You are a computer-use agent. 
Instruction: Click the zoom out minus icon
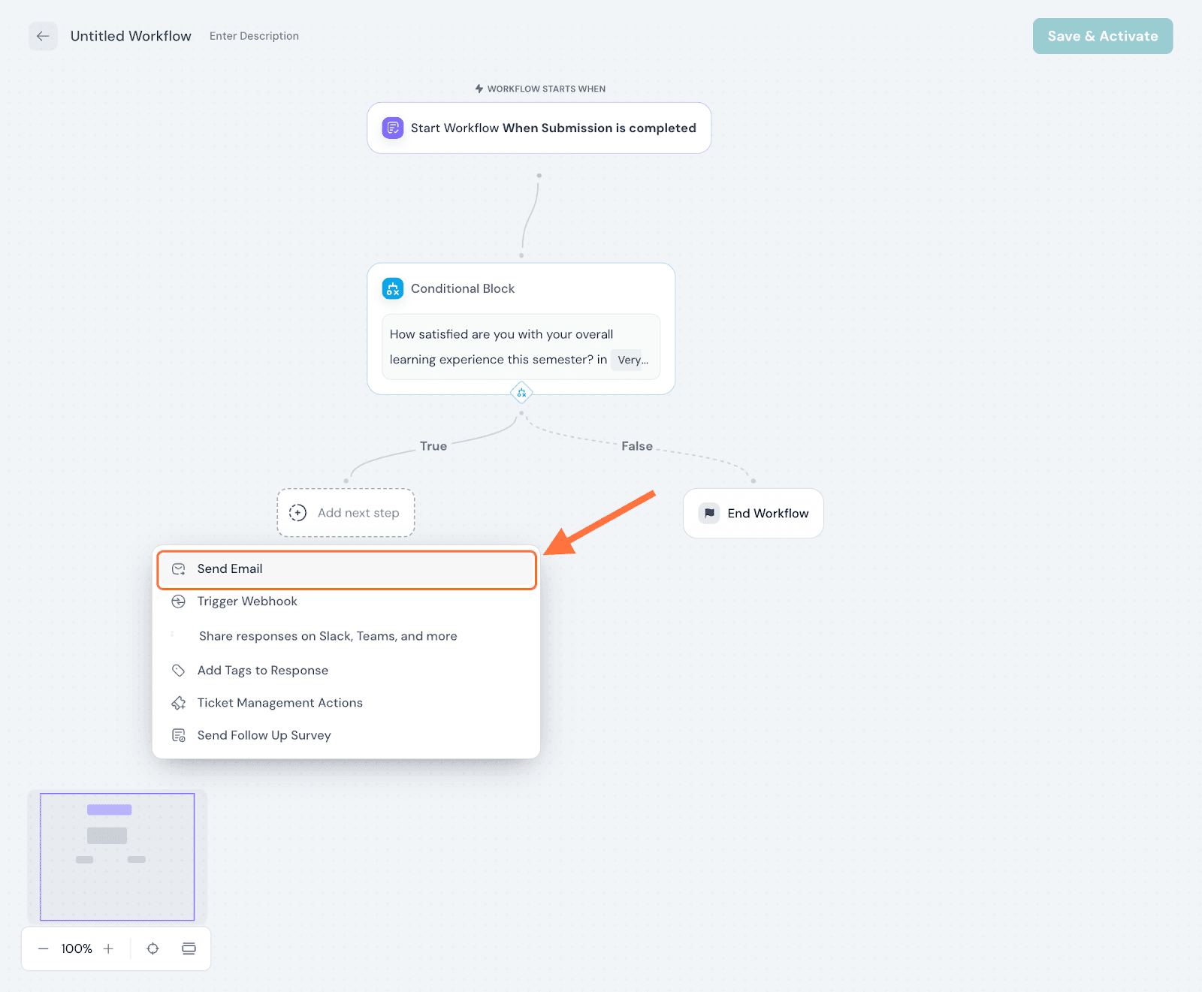tap(44, 948)
